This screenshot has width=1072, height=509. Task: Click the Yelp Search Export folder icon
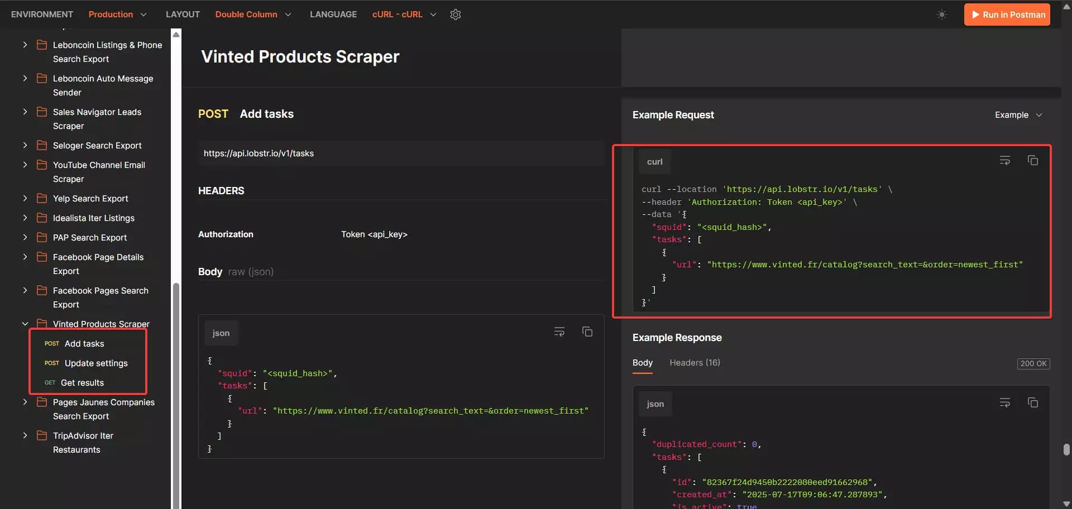(41, 198)
